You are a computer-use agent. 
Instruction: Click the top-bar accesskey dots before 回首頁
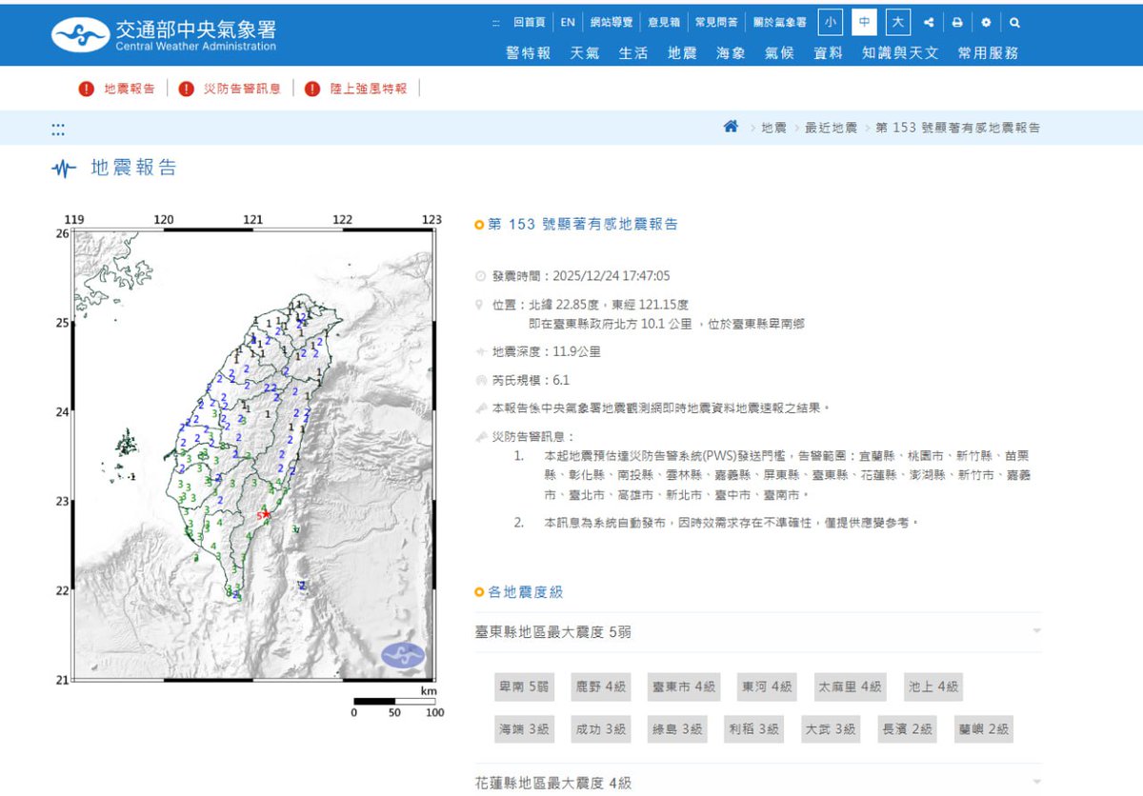pyautogui.click(x=496, y=23)
